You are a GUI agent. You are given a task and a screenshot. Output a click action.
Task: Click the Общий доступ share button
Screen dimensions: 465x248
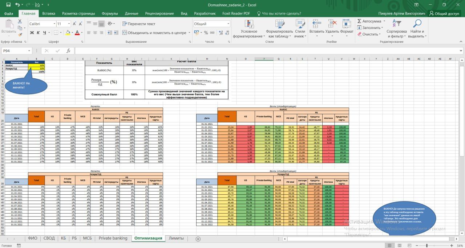[x=444, y=13]
